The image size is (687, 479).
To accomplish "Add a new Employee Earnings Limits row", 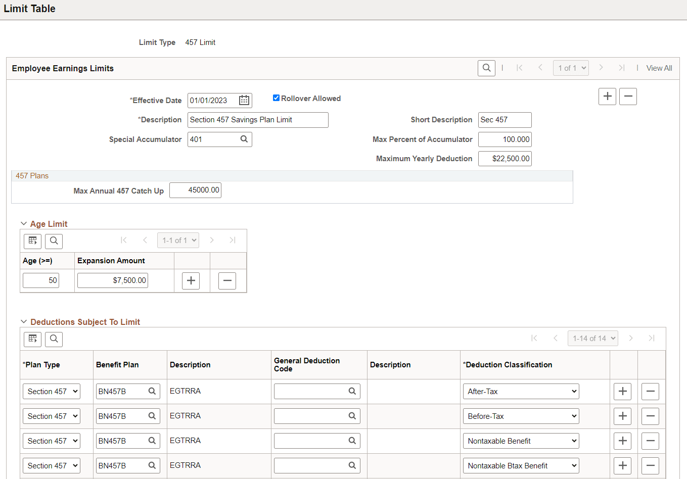I will [607, 96].
